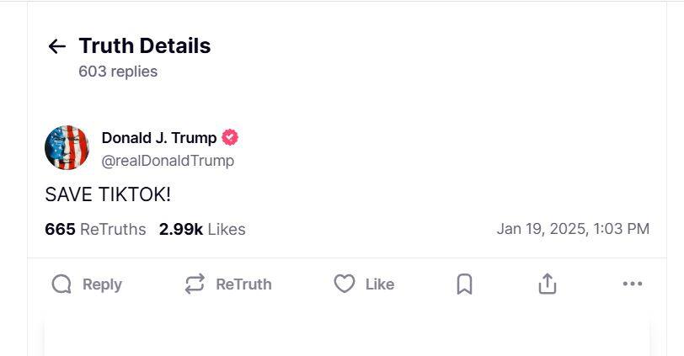View the 2.99k Likes list
The image size is (684, 356).
[x=202, y=229]
